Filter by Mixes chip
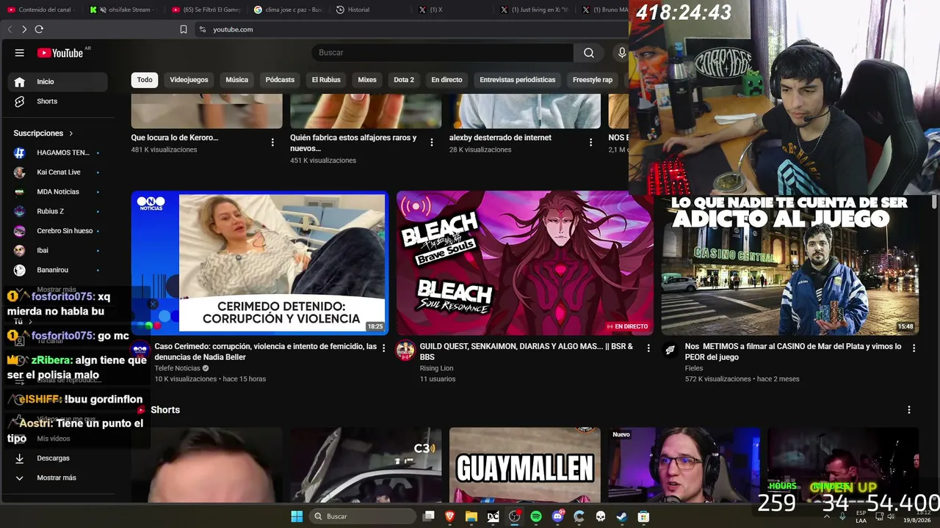 pyautogui.click(x=367, y=80)
